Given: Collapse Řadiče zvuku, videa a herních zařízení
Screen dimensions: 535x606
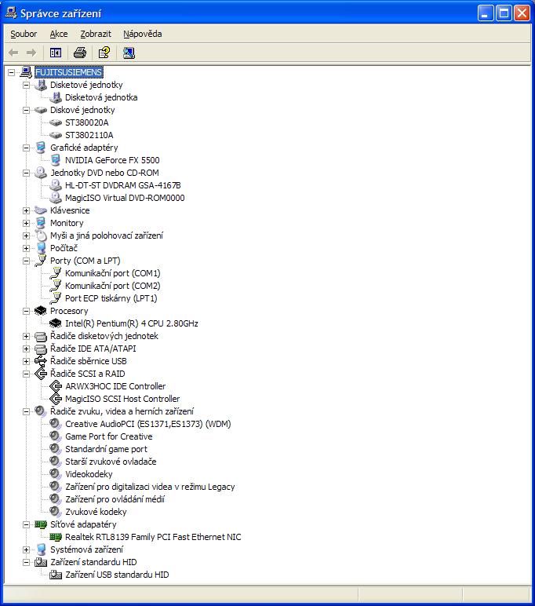Looking at the screenshot, I should tap(26, 411).
